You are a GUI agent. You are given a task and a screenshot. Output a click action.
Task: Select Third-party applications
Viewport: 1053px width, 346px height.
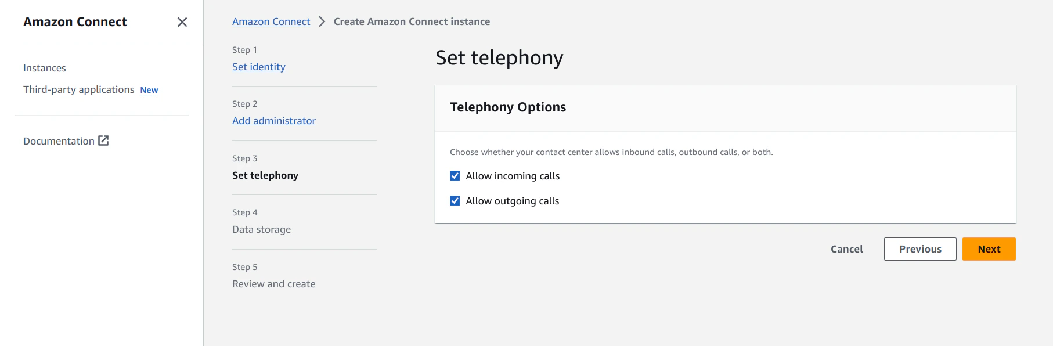(x=79, y=89)
